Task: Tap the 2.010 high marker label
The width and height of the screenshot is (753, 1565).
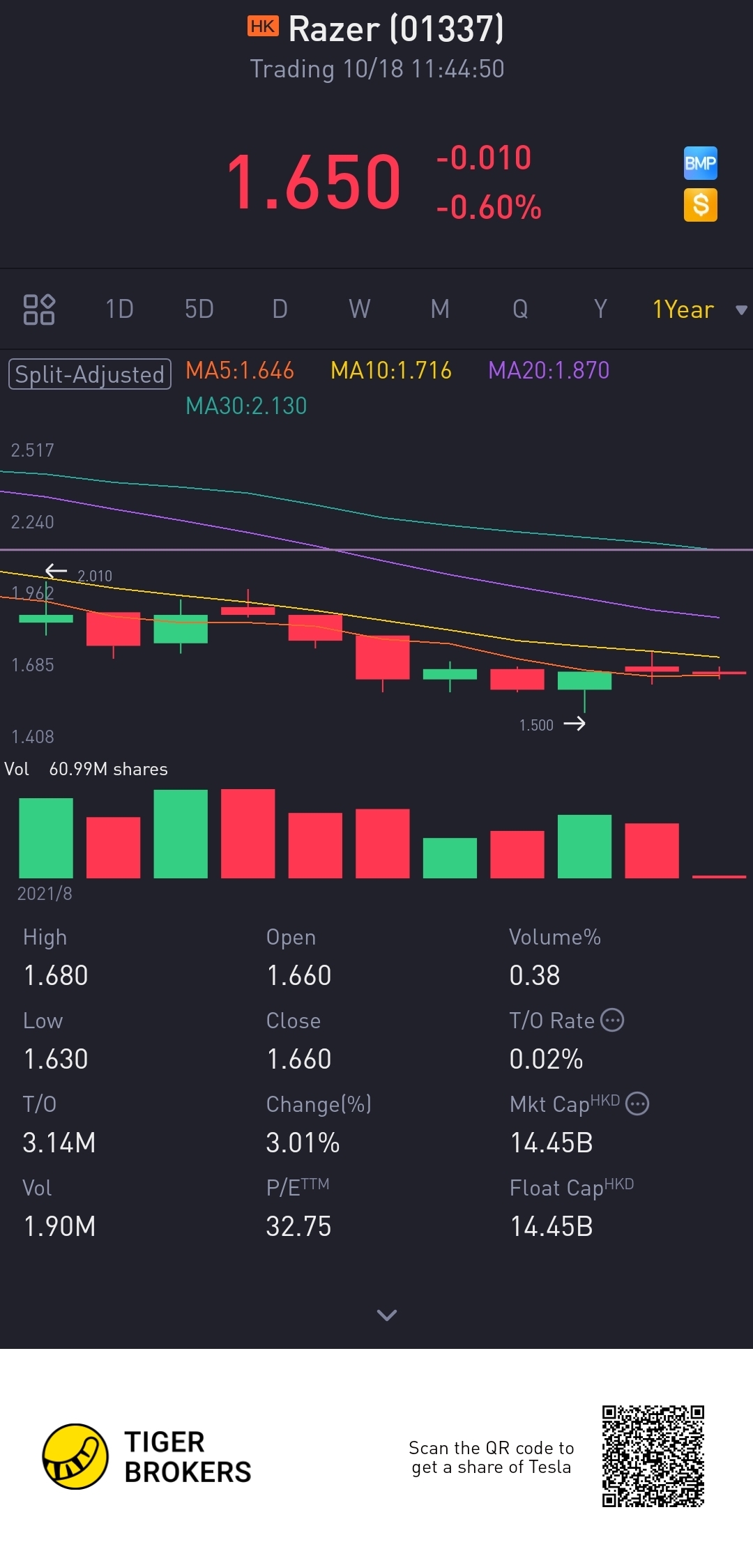Action: click(95, 576)
